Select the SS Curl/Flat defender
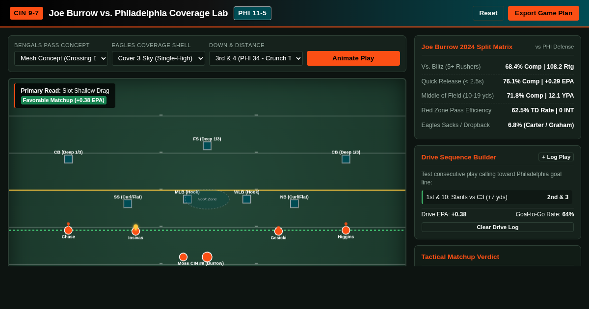 coord(128,204)
